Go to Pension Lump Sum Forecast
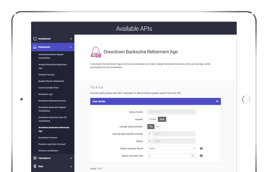 click(52, 144)
